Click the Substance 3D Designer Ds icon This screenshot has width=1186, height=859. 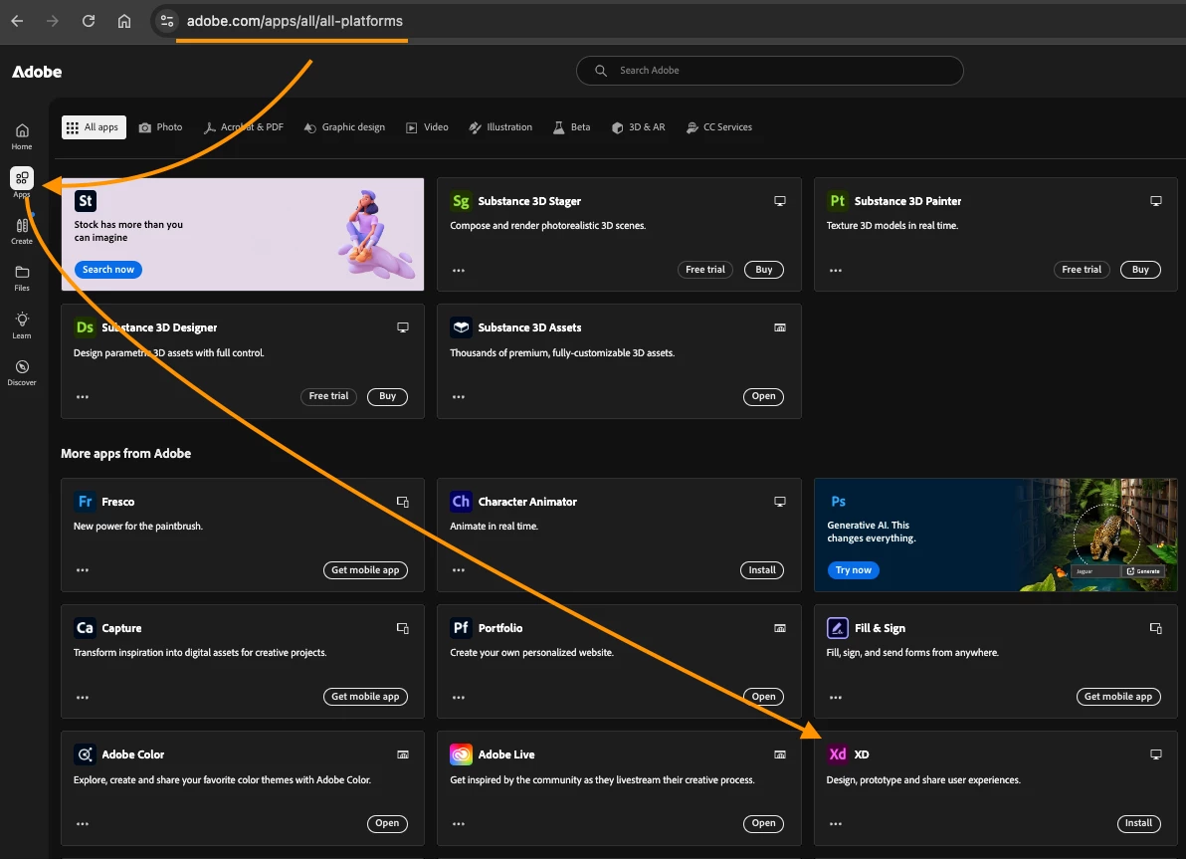[x=85, y=326]
